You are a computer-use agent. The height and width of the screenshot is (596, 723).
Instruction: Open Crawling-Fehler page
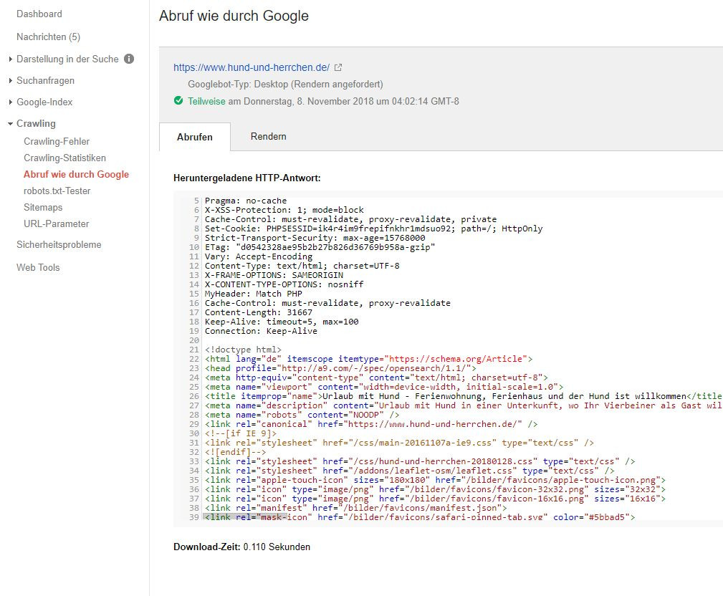[57, 142]
